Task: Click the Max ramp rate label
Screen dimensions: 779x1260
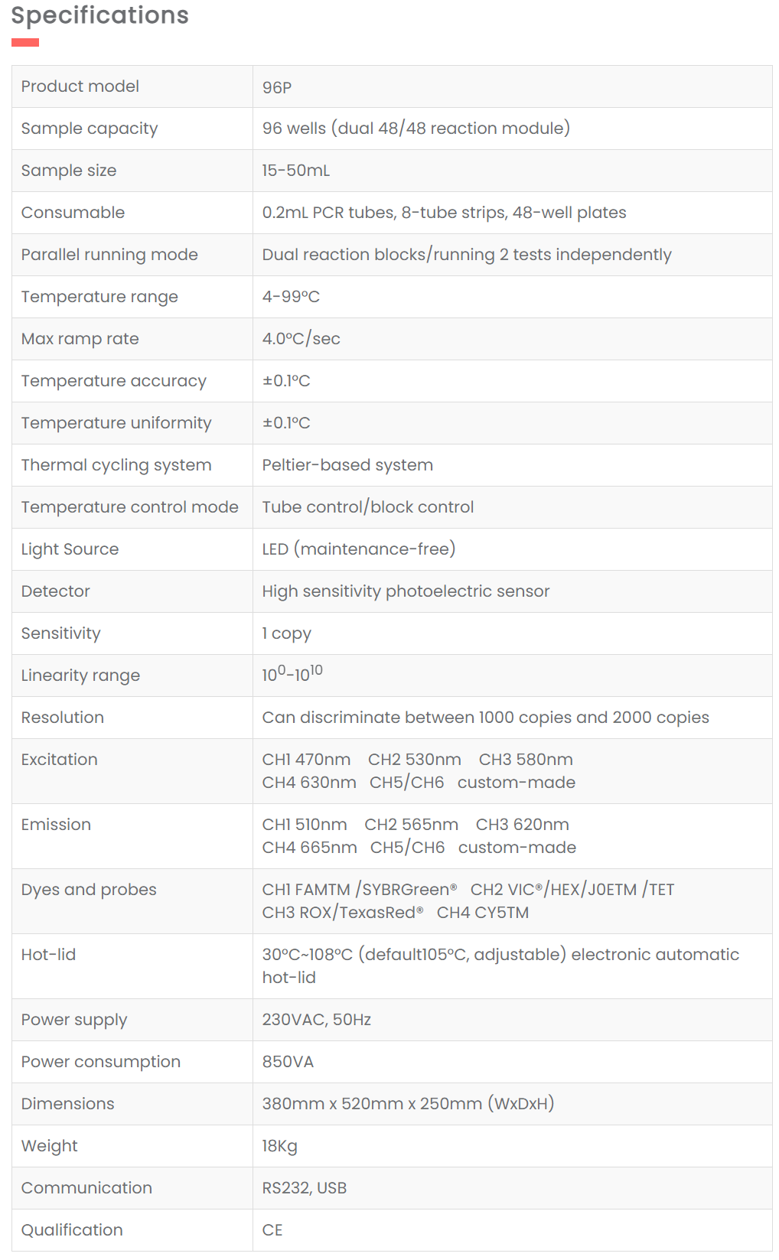Action: tap(80, 339)
